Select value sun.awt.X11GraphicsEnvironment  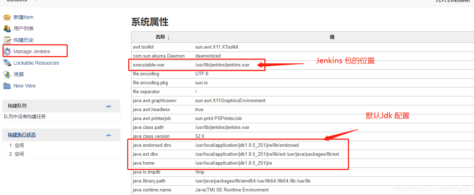click(230, 100)
